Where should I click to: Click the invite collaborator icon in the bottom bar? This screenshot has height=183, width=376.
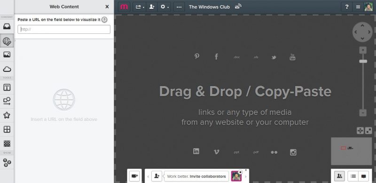click(x=157, y=176)
